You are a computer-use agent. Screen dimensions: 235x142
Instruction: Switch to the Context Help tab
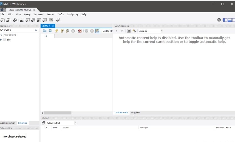click(x=121, y=113)
